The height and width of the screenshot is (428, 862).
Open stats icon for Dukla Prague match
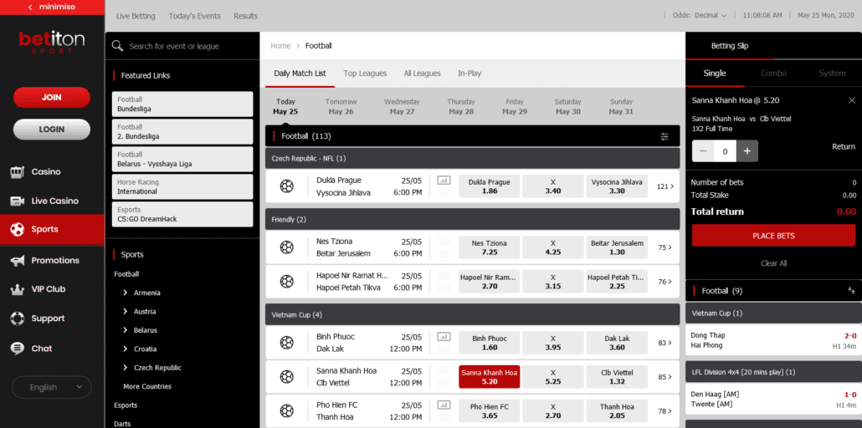(444, 180)
